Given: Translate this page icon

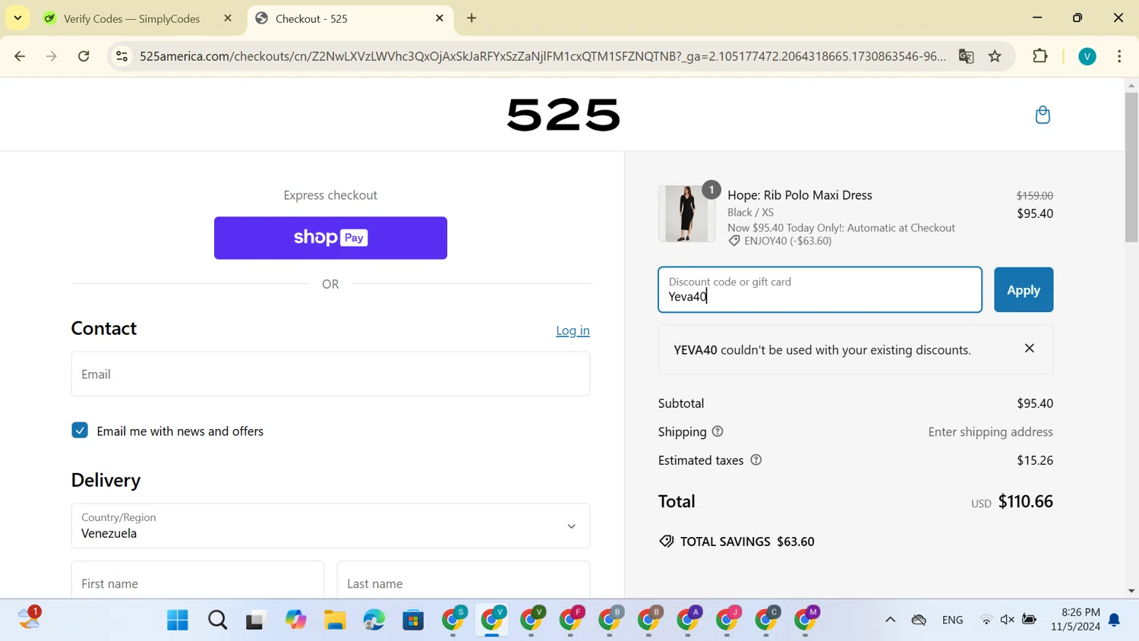Looking at the screenshot, I should click(x=966, y=56).
